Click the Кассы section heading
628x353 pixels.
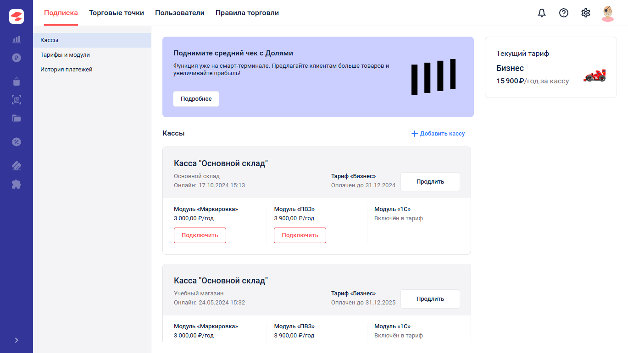(x=173, y=133)
